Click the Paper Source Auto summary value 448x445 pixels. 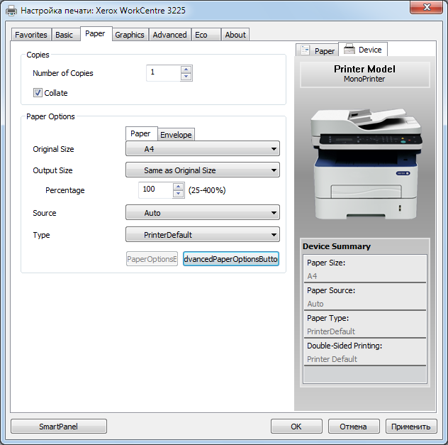[315, 304]
